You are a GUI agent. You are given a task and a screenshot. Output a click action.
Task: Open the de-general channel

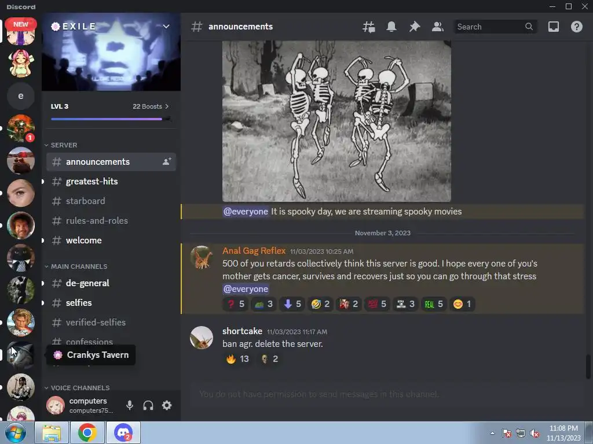111,283
